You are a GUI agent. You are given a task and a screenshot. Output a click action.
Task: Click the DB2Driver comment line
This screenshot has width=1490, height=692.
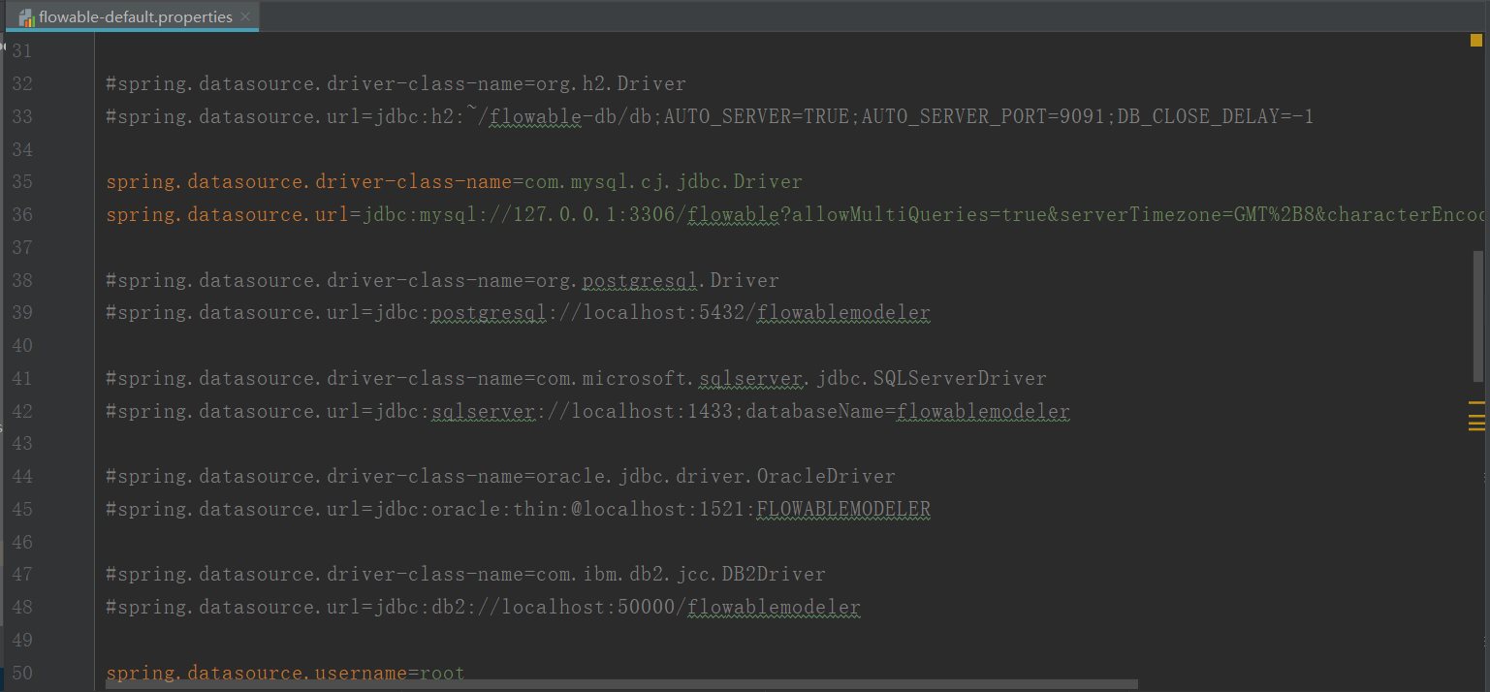click(x=465, y=575)
